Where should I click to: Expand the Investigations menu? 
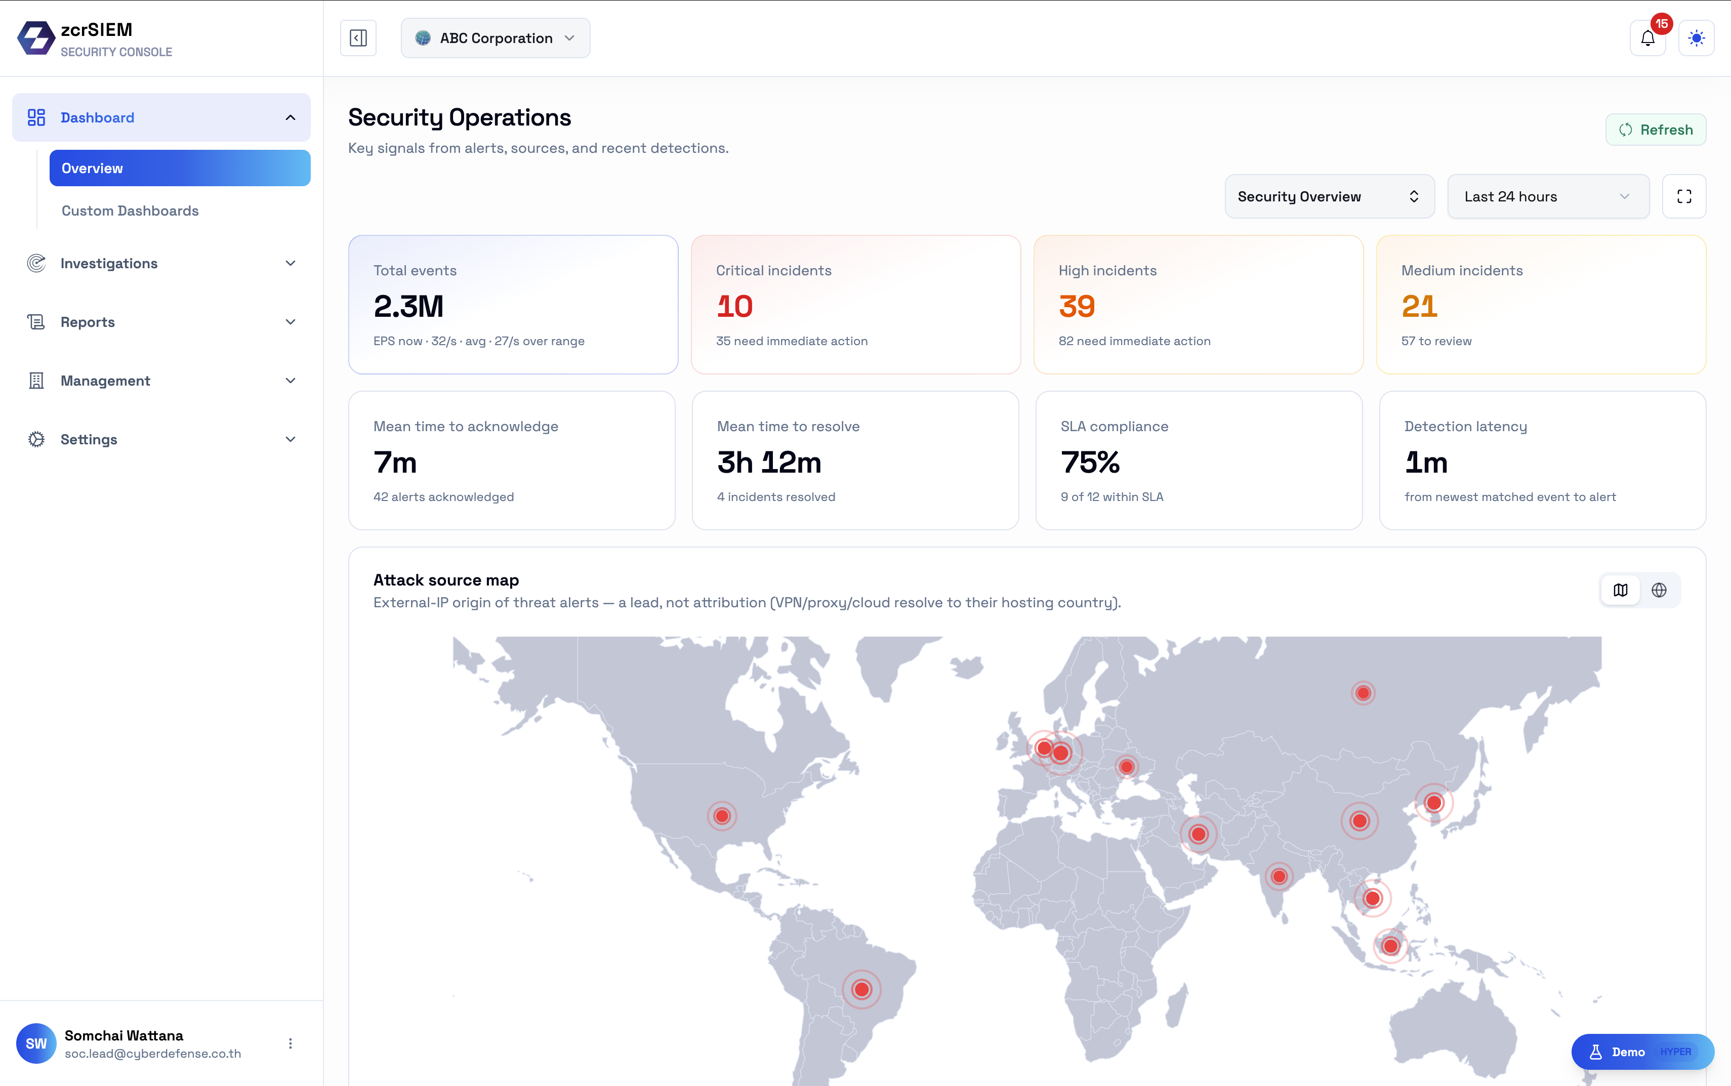click(290, 264)
